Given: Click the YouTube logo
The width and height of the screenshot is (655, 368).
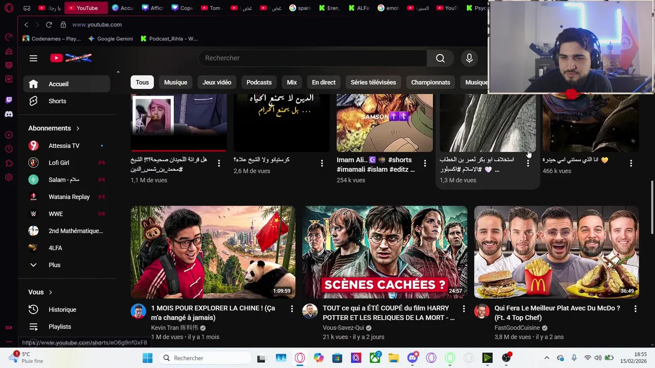Looking at the screenshot, I should 71,58.
